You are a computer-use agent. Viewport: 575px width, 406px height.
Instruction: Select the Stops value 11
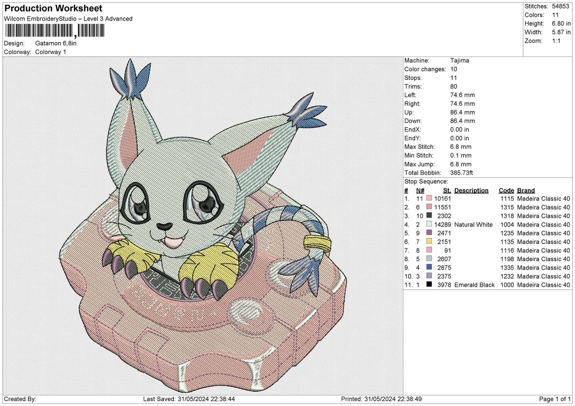click(454, 78)
